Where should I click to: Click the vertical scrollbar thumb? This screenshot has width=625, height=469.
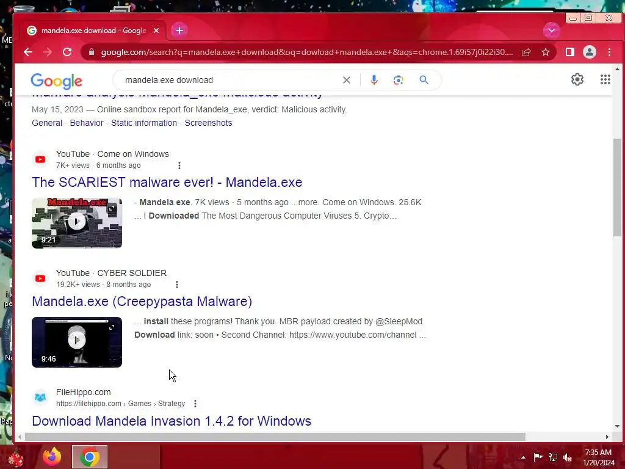coord(617,187)
